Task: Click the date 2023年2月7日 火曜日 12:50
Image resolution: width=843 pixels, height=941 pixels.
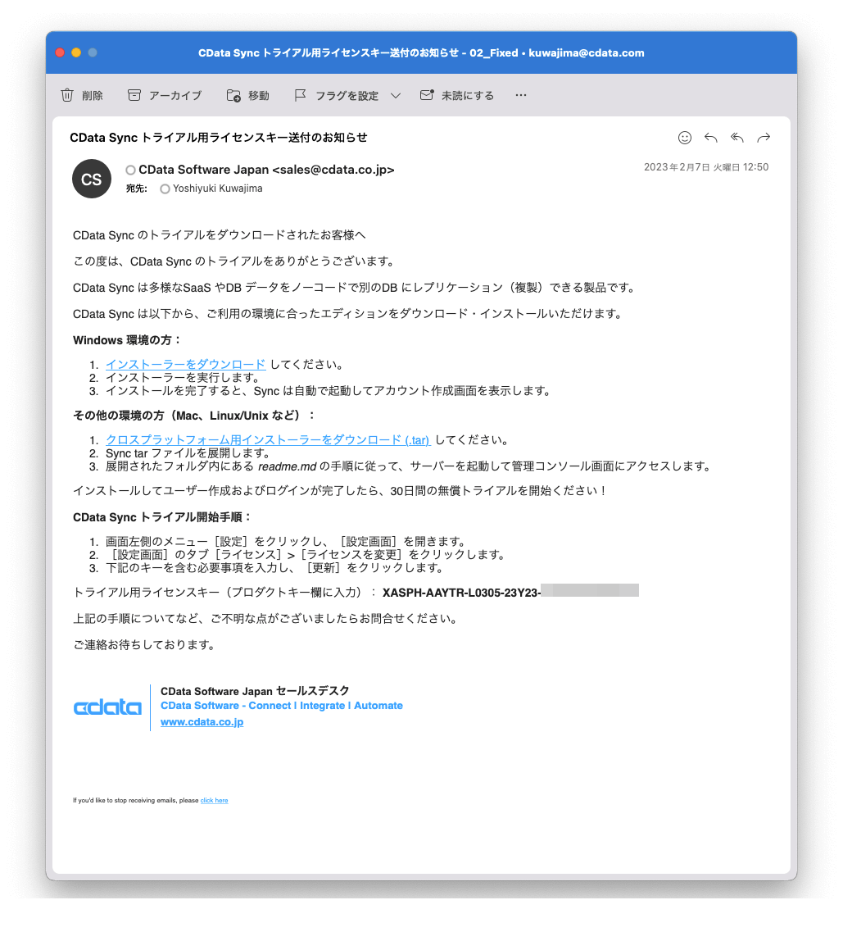Action: [706, 167]
